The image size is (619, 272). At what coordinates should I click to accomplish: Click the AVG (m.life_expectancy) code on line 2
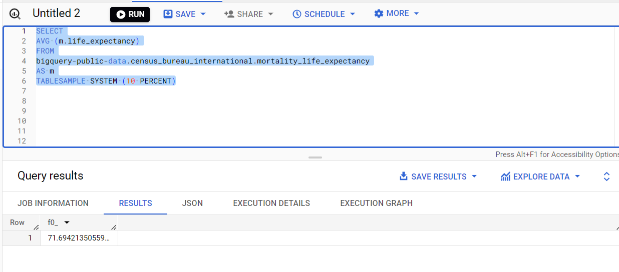coord(88,41)
